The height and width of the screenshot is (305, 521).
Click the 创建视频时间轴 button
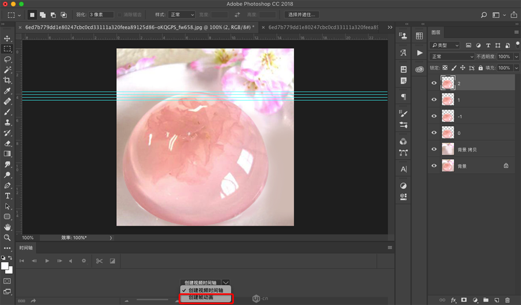(200, 282)
